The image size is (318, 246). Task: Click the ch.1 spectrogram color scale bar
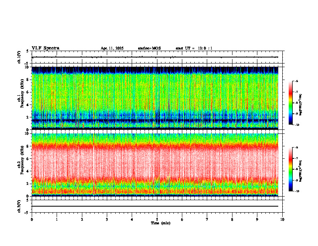291,103
